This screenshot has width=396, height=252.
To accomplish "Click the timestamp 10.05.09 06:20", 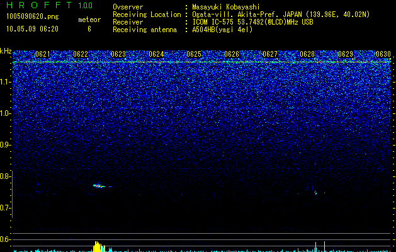I will tap(32, 29).
